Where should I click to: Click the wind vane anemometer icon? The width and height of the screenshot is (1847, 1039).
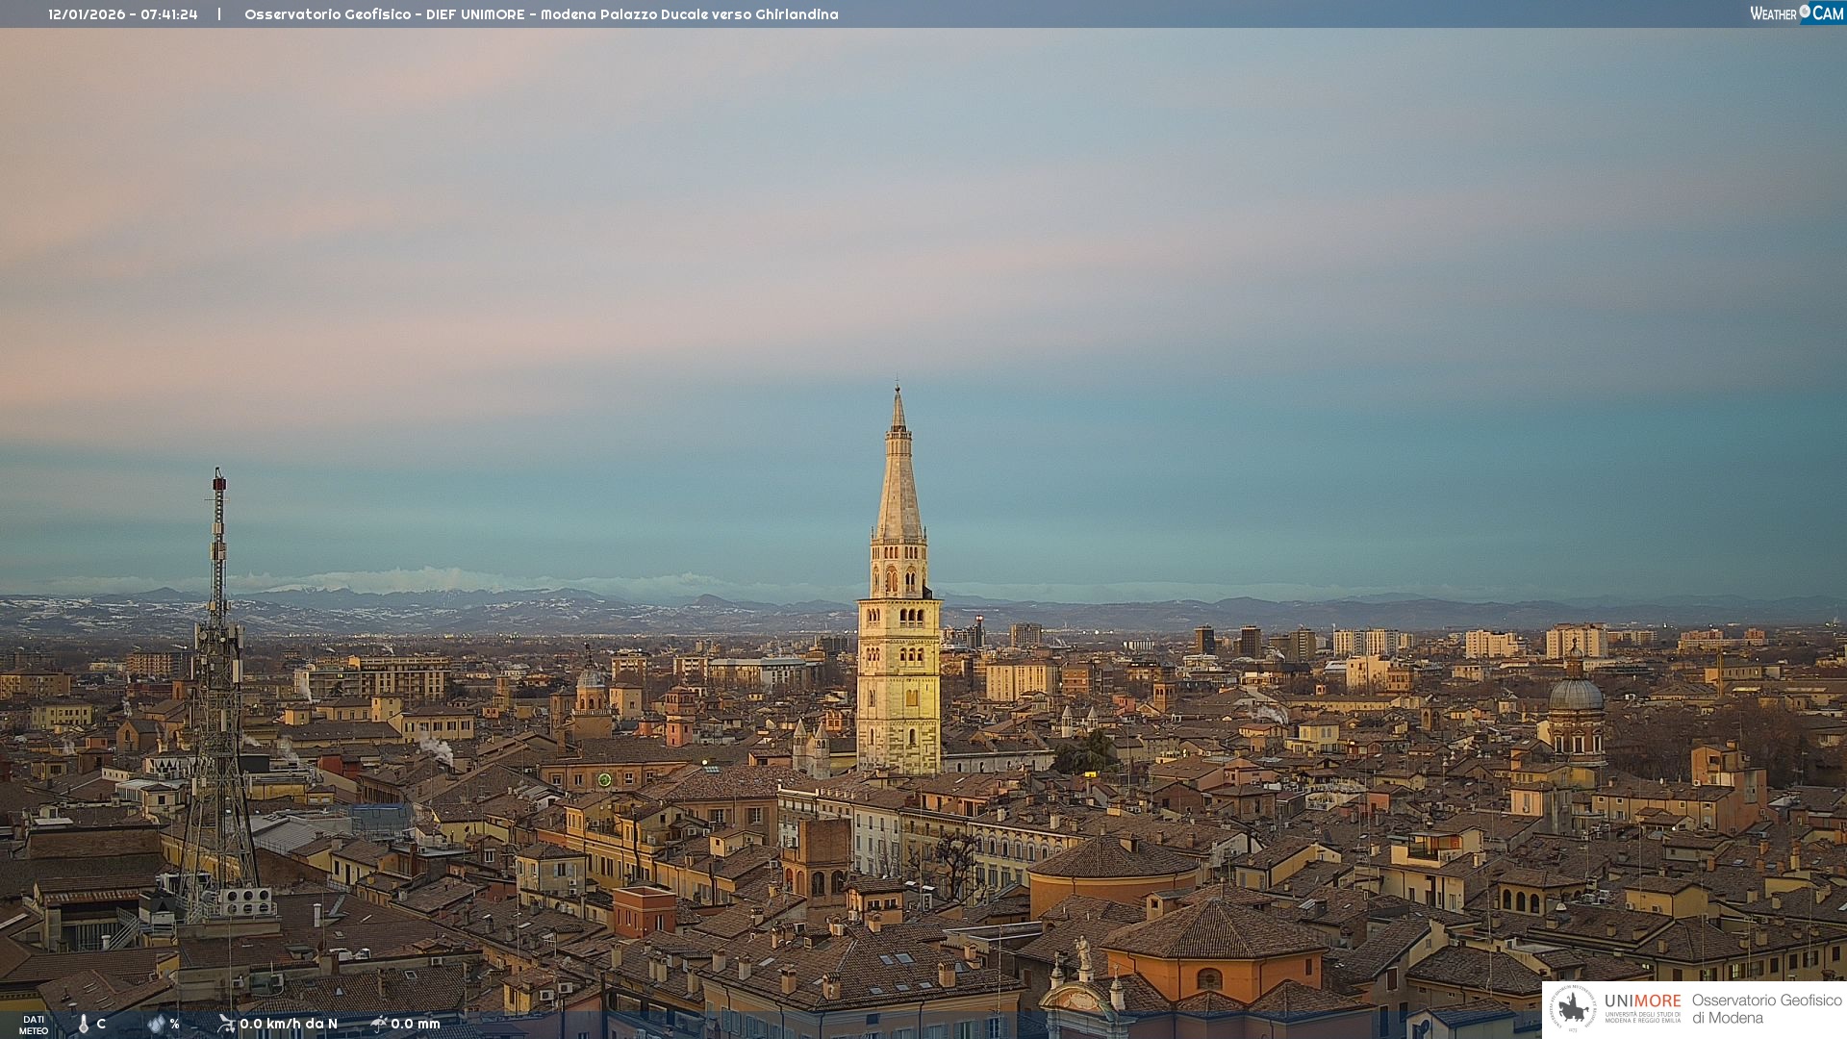226,1024
